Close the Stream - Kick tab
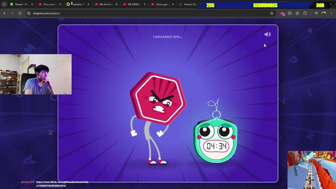Viewport: 336px width, 189px height. point(32,4)
